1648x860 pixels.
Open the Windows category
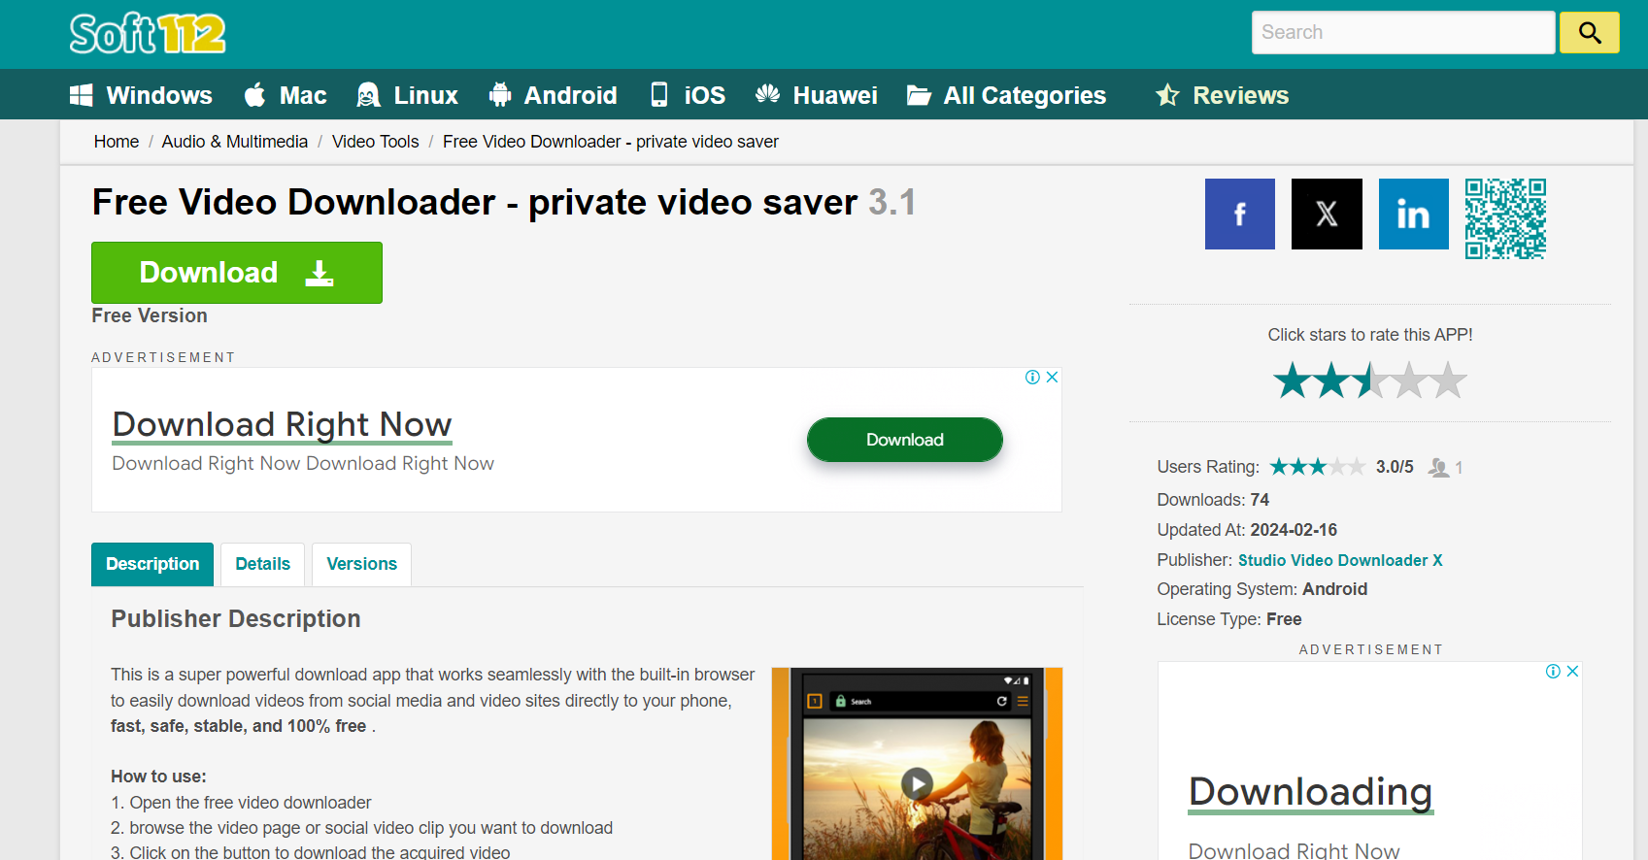141,95
